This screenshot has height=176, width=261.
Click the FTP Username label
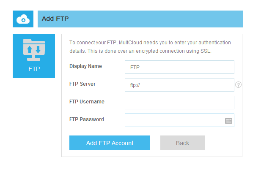coord(87,102)
